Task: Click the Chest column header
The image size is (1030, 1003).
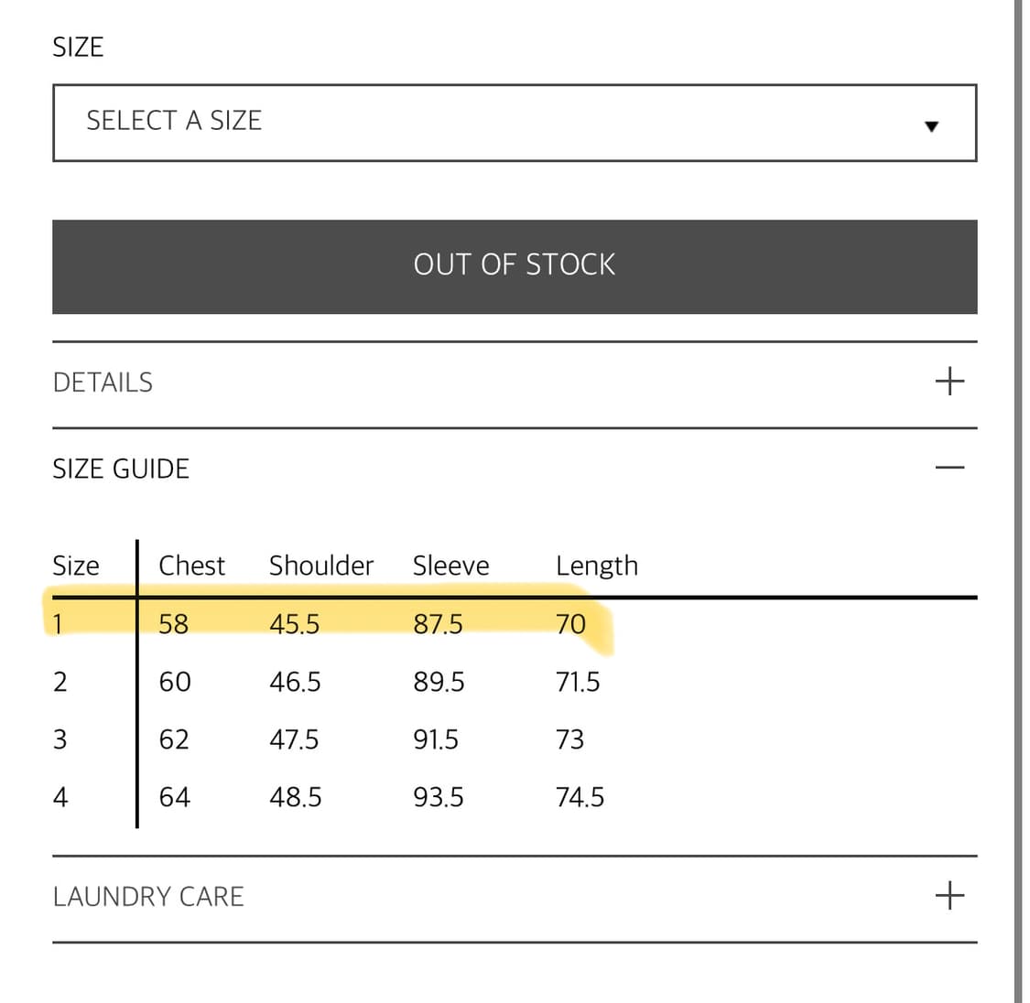Action: [191, 566]
